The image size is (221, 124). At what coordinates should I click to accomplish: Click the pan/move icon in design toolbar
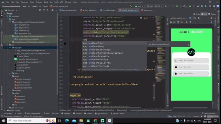tap(186, 22)
